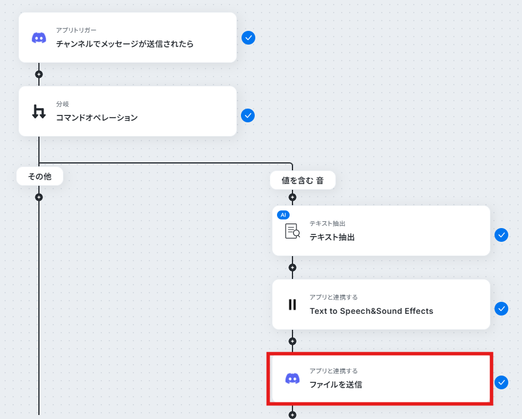Select the 値を含む 音 branch label
The width and height of the screenshot is (522, 419).
click(x=303, y=180)
